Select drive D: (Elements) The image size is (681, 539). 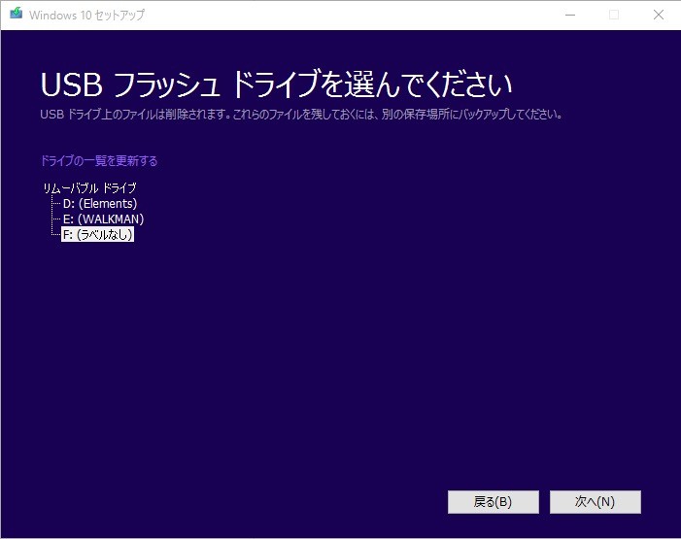100,203
